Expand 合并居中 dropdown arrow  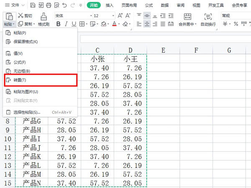click(196, 24)
